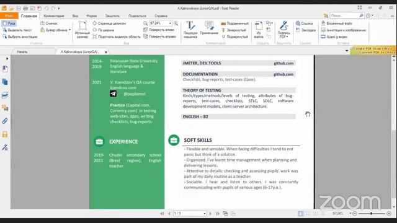This screenshot has width=397, height=223.
Task: Go to previous page in bottom navigation
Action: [169, 214]
